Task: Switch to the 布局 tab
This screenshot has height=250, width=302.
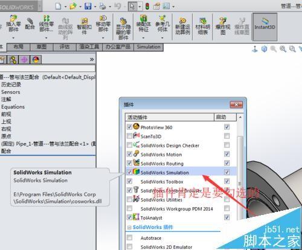Action: (x=19, y=47)
